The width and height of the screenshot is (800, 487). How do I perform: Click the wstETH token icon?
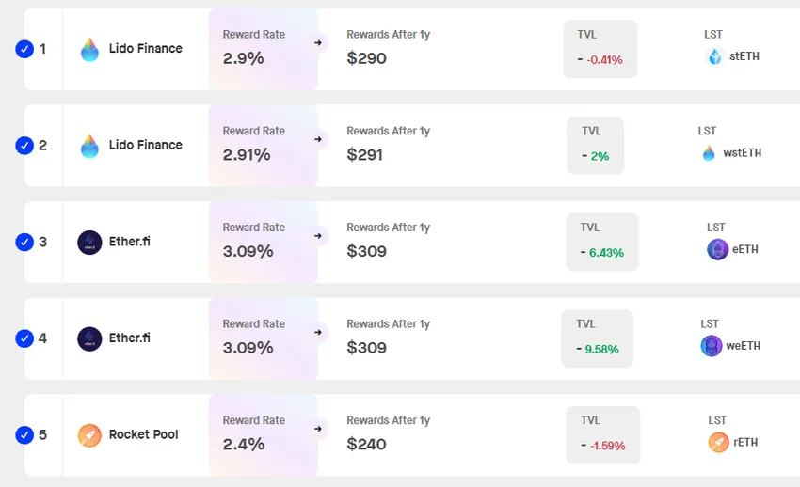tap(709, 153)
